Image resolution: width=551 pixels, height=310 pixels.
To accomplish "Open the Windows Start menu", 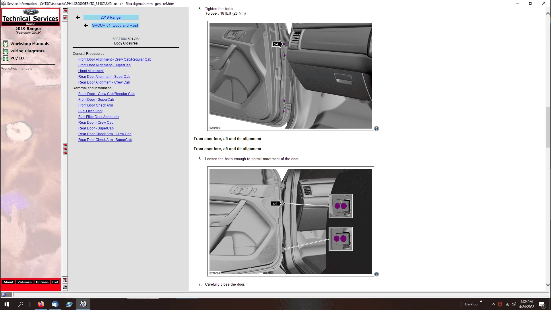I will pyautogui.click(x=7, y=304).
